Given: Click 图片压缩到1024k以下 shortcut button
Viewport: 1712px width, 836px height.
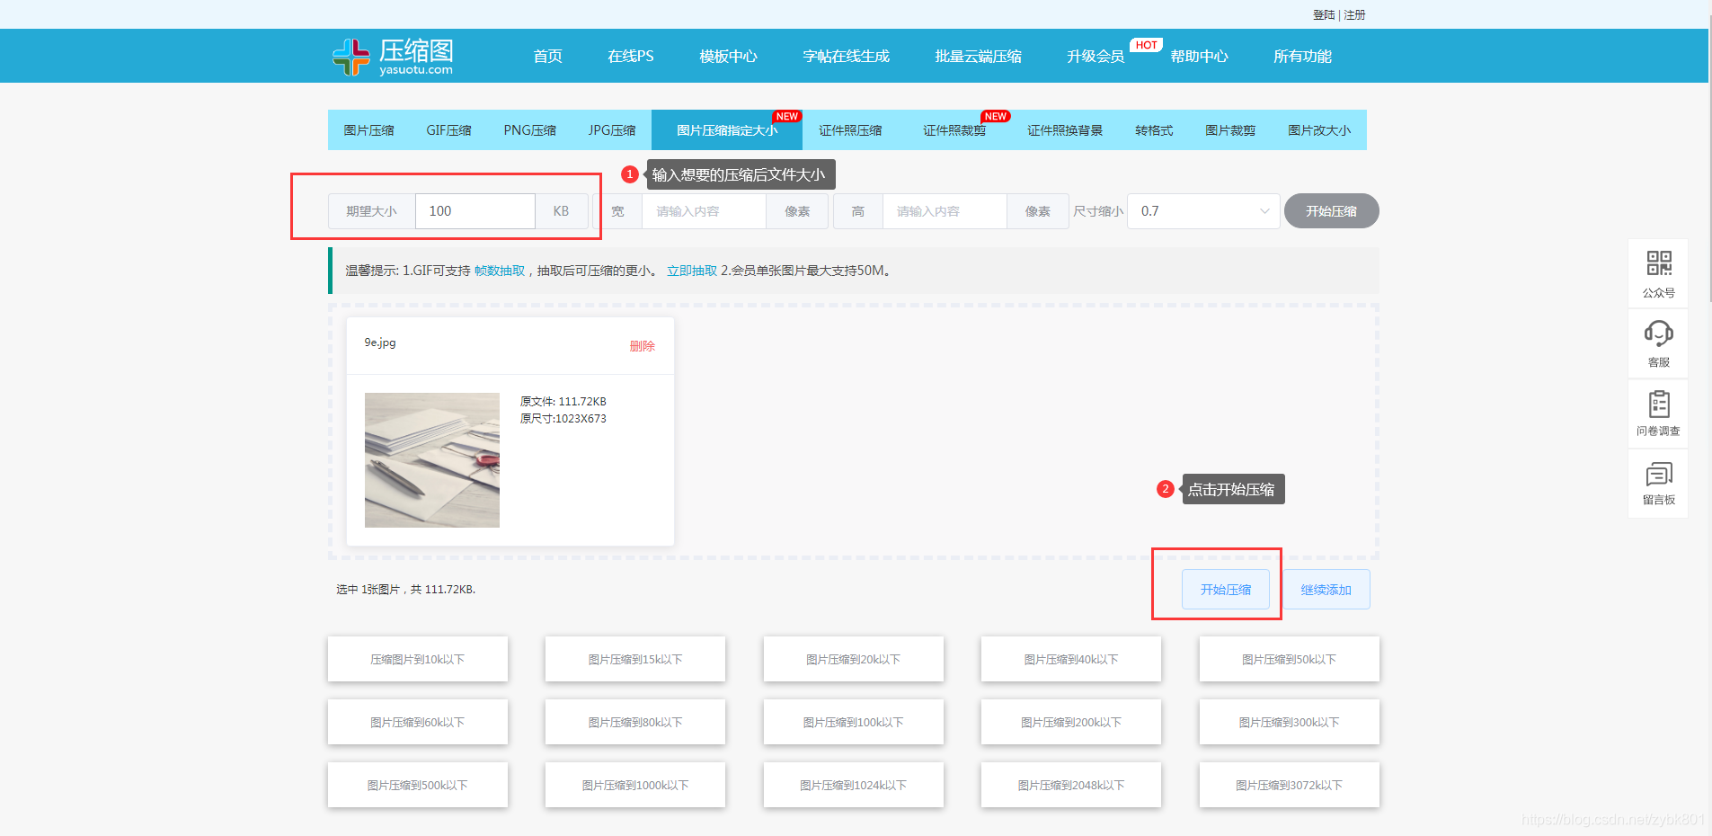Looking at the screenshot, I should (x=854, y=785).
